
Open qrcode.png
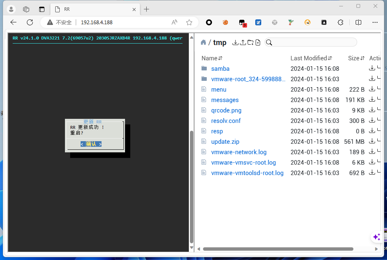tap(226, 110)
